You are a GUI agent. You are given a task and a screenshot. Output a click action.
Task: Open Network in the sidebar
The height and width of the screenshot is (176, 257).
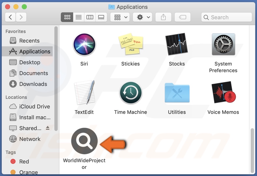coord(27,139)
